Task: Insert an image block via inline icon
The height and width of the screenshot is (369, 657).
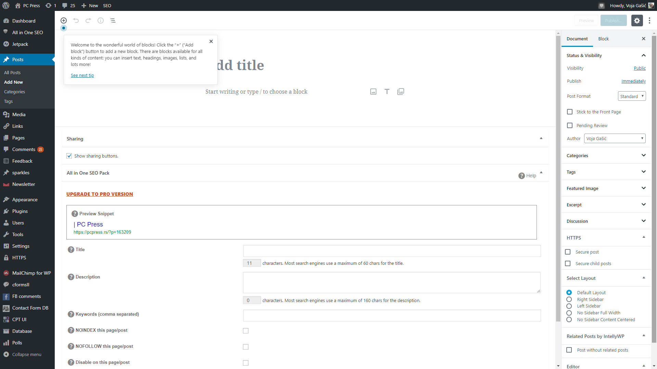Action: (x=373, y=92)
